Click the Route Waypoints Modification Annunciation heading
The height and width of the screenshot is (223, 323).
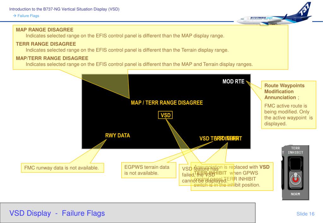point(284,91)
